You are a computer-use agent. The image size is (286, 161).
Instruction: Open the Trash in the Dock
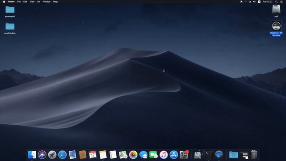pos(254,155)
